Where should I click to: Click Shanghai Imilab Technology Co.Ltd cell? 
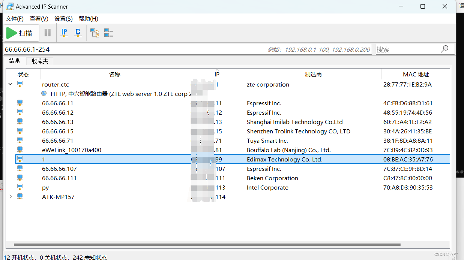pos(295,122)
